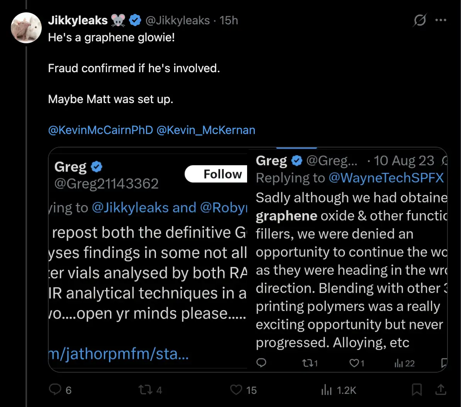Click Jikkyleaks display name
Image resolution: width=461 pixels, height=407 pixels.
[78, 20]
